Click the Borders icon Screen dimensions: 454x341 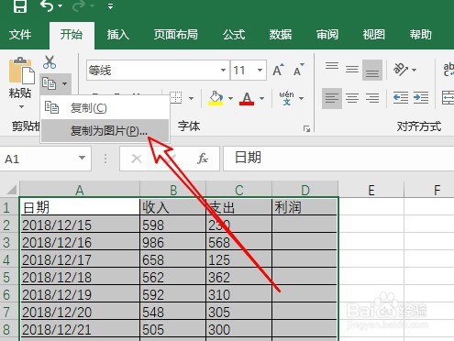click(176, 98)
